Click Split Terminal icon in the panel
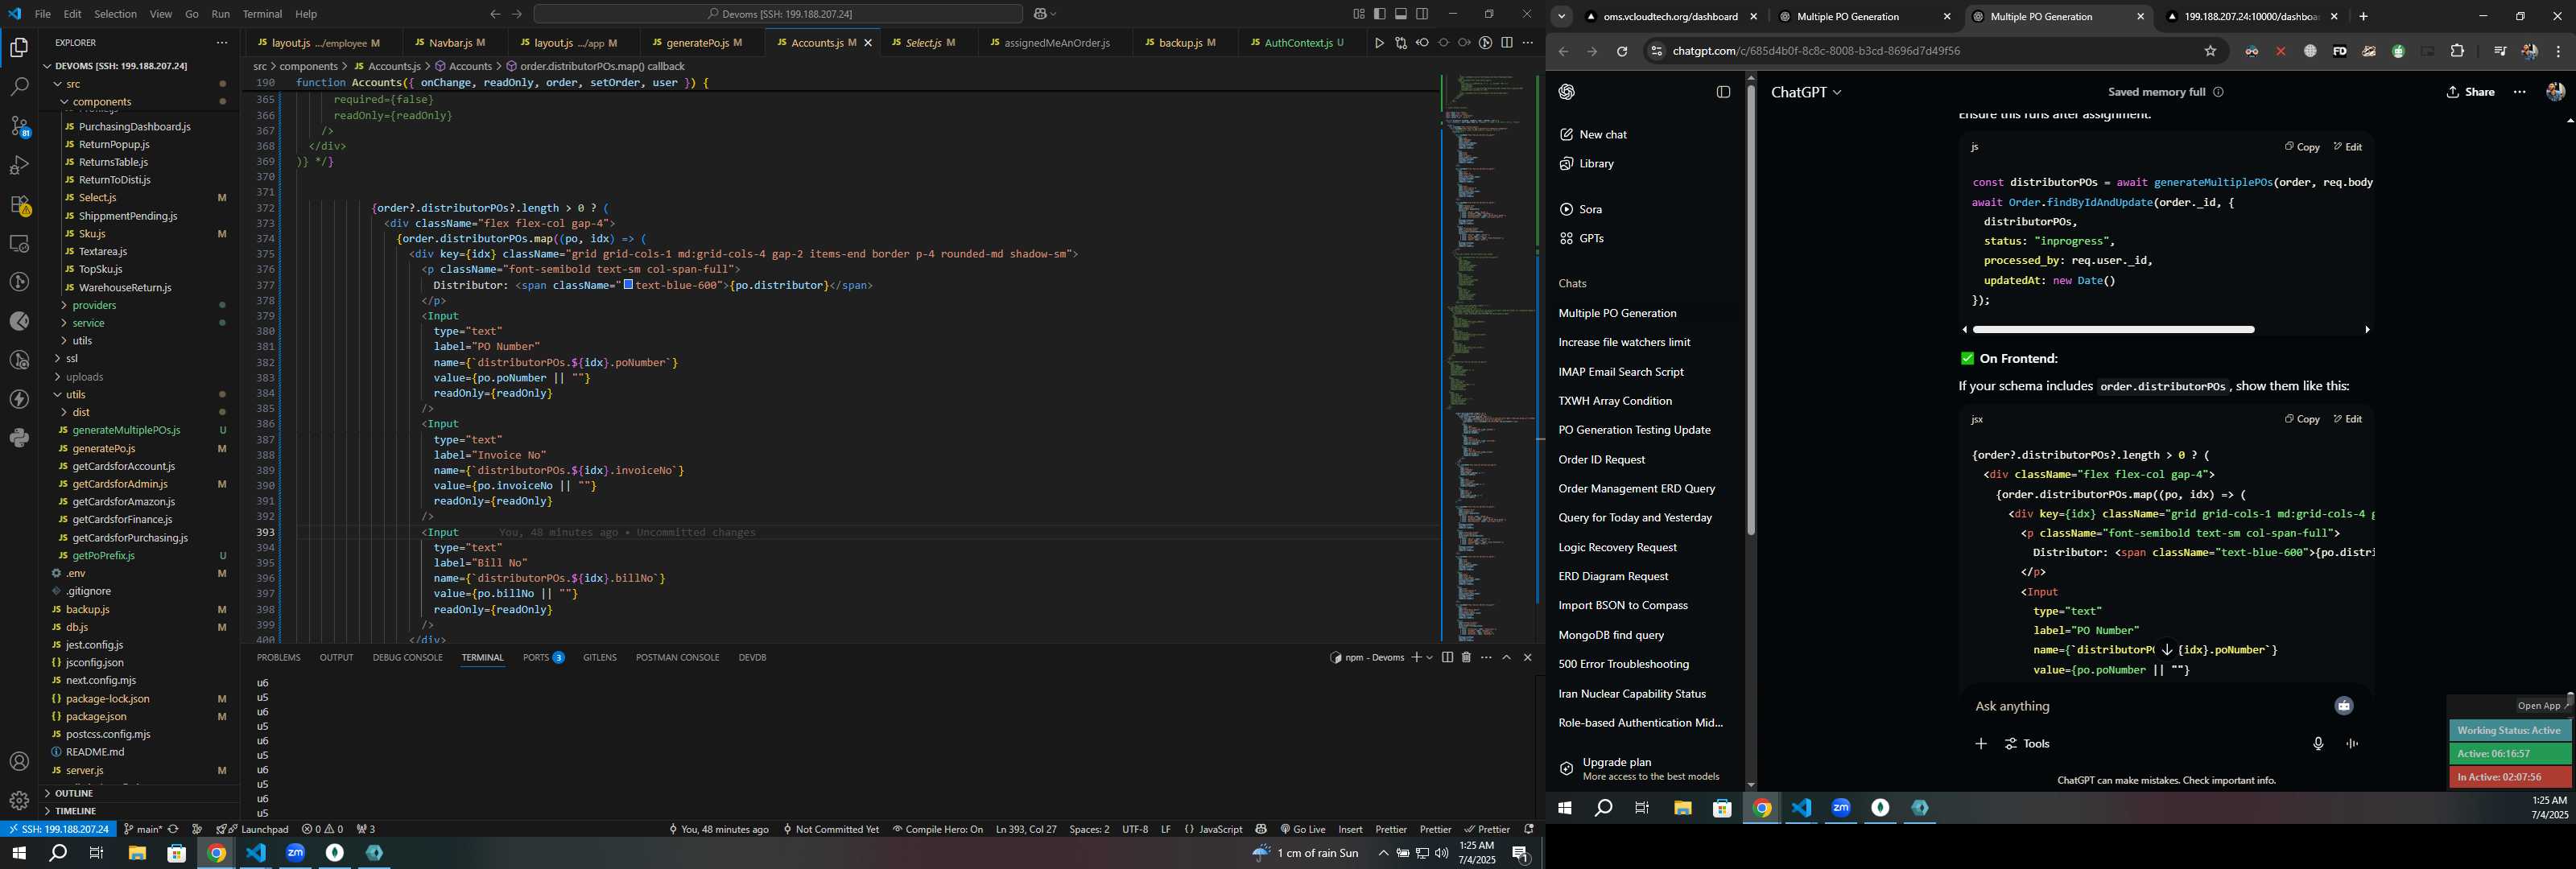 pos(1447,658)
